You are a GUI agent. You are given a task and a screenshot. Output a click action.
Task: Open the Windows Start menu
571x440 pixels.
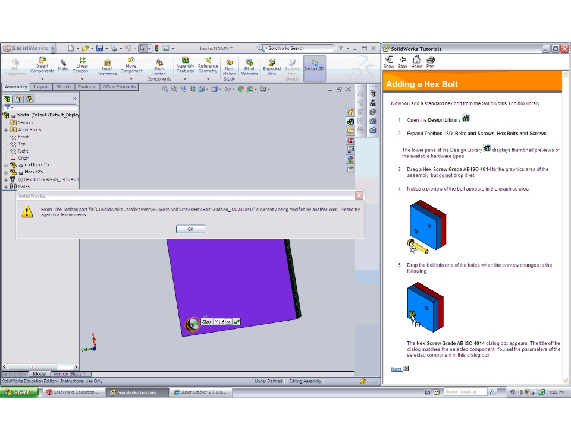(x=19, y=392)
